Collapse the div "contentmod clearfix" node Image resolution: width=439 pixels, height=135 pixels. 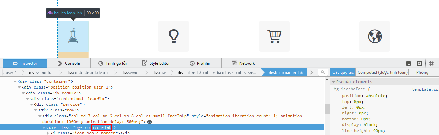pos(27,99)
